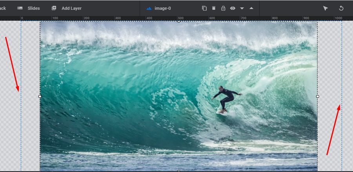
Task: Click the horizontal ruler at the 500 mark
Action: click(x=180, y=18)
